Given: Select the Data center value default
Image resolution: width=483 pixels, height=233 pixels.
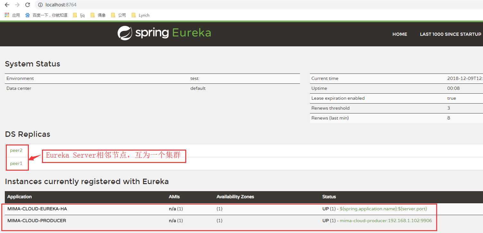Looking at the screenshot, I should click(x=198, y=88).
